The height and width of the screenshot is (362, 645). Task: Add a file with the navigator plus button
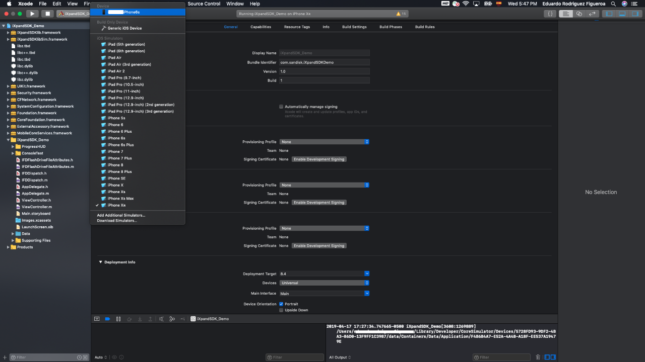5,357
